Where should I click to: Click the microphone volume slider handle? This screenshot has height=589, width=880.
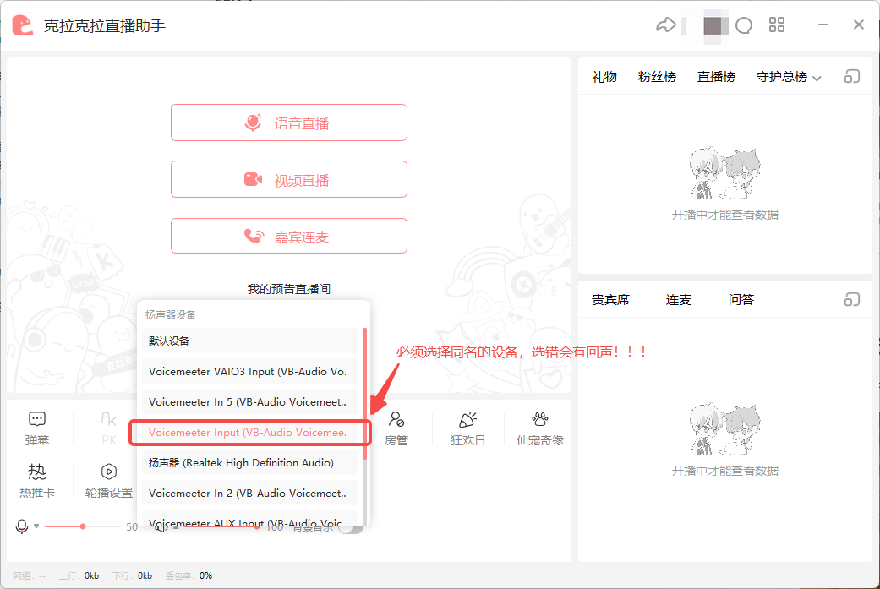pos(83,526)
